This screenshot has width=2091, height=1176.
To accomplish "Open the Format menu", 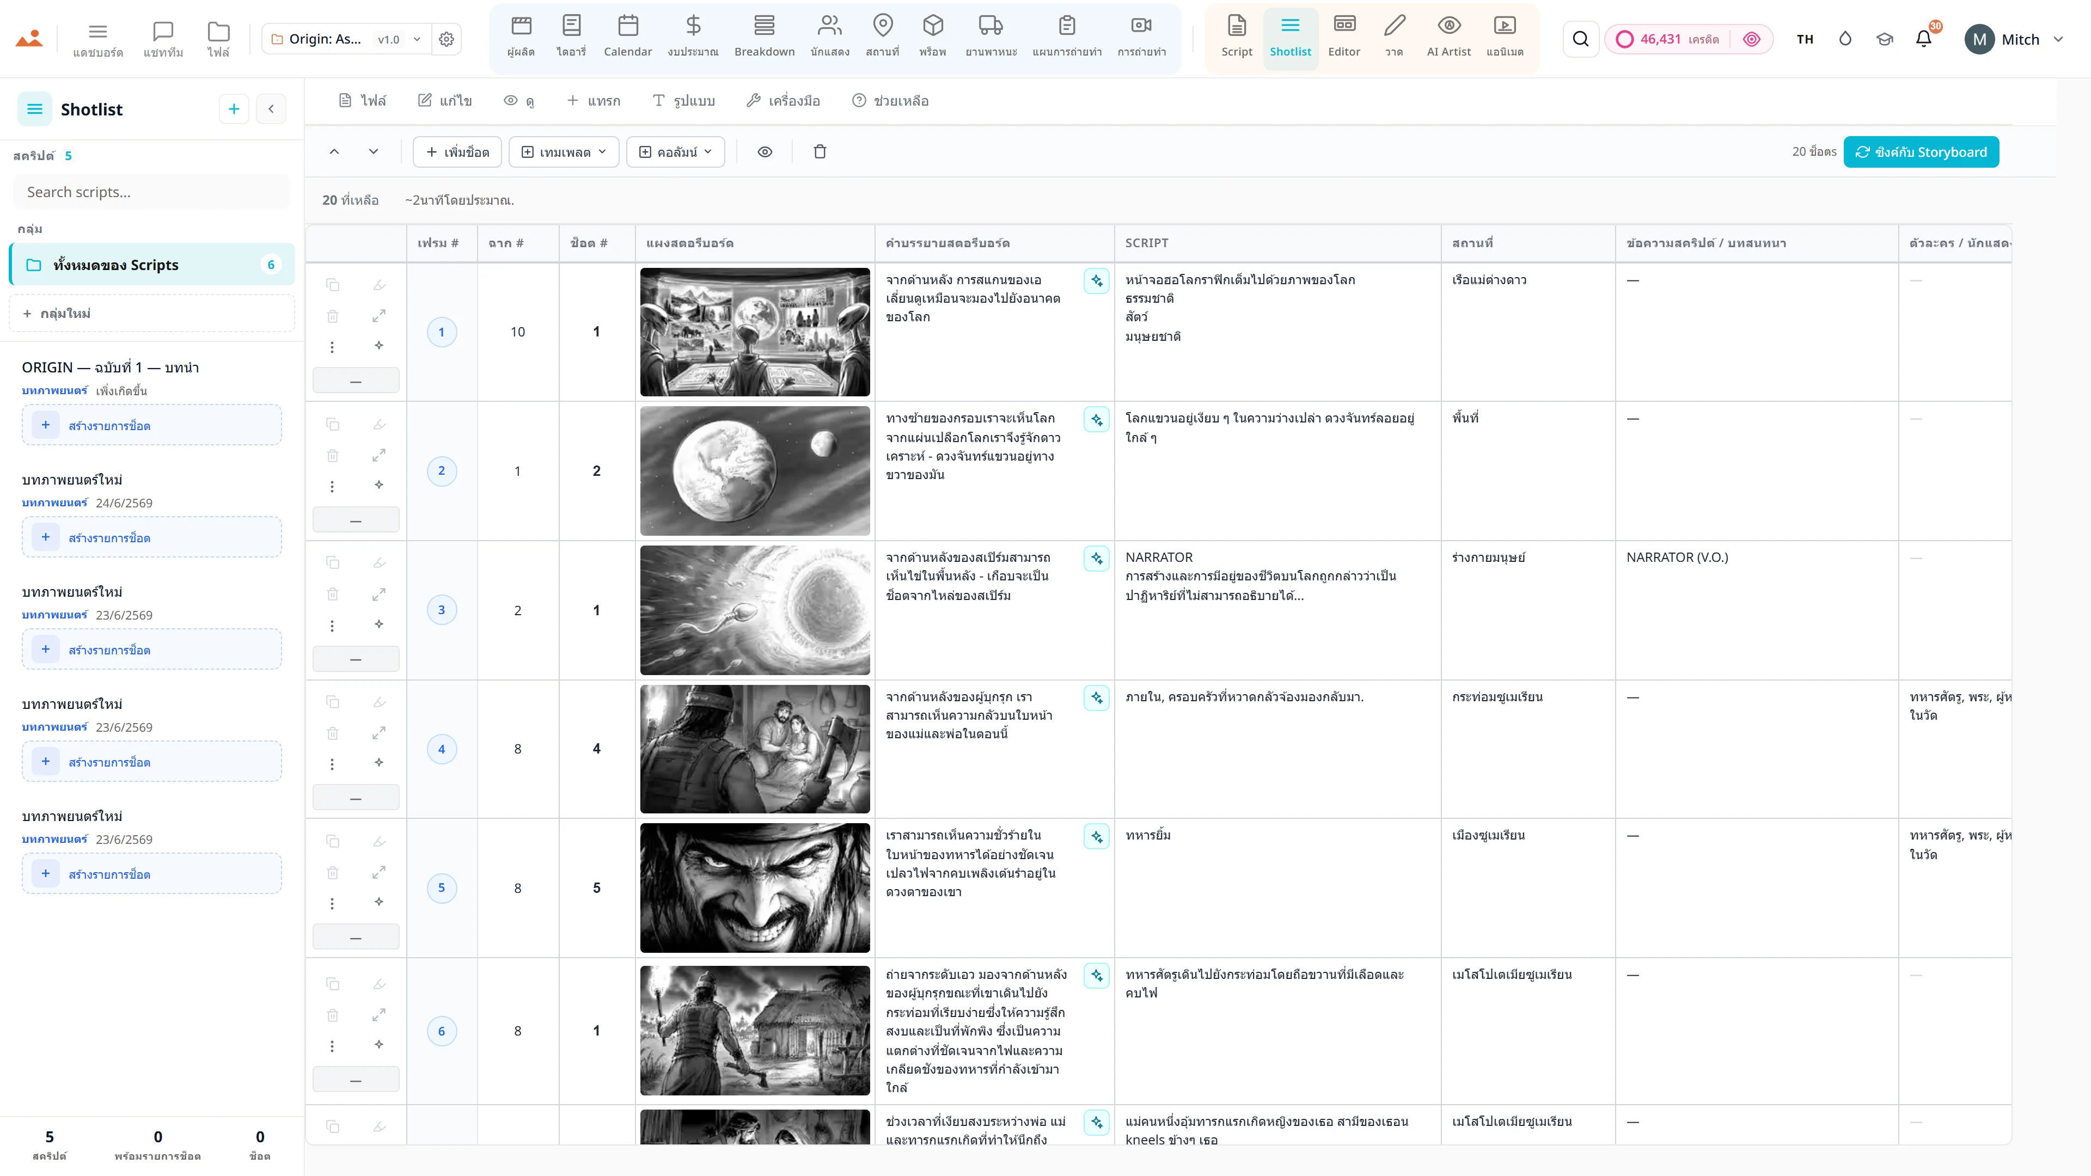I will point(683,101).
